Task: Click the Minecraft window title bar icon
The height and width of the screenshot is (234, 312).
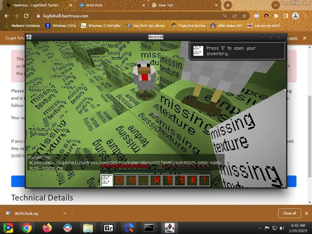Action: [x=29, y=37]
